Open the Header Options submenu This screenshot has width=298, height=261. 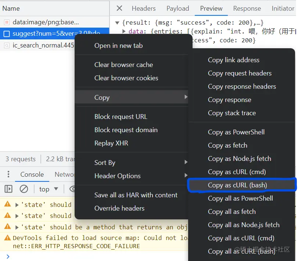coord(132,176)
